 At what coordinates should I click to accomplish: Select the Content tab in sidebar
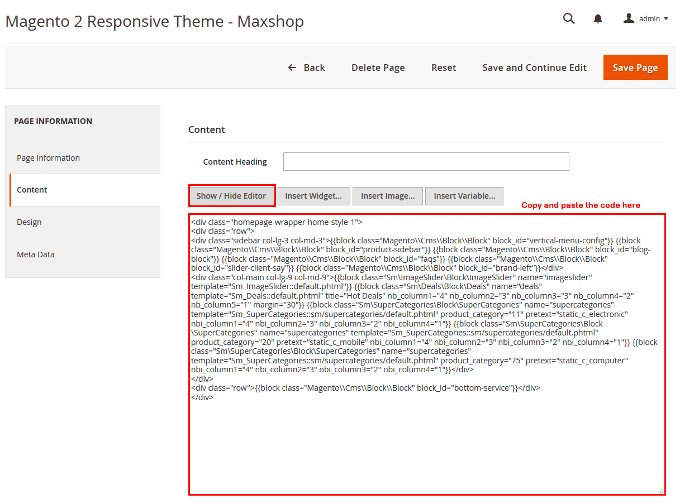pos(85,190)
